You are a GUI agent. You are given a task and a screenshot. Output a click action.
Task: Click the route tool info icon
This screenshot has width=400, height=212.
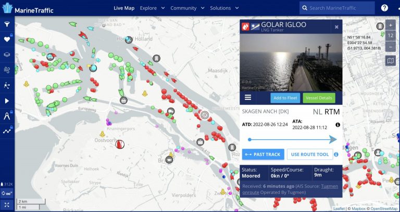click(336, 154)
